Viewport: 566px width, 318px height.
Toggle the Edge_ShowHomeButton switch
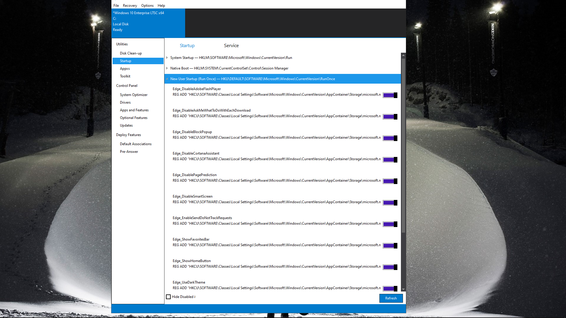[390, 267]
